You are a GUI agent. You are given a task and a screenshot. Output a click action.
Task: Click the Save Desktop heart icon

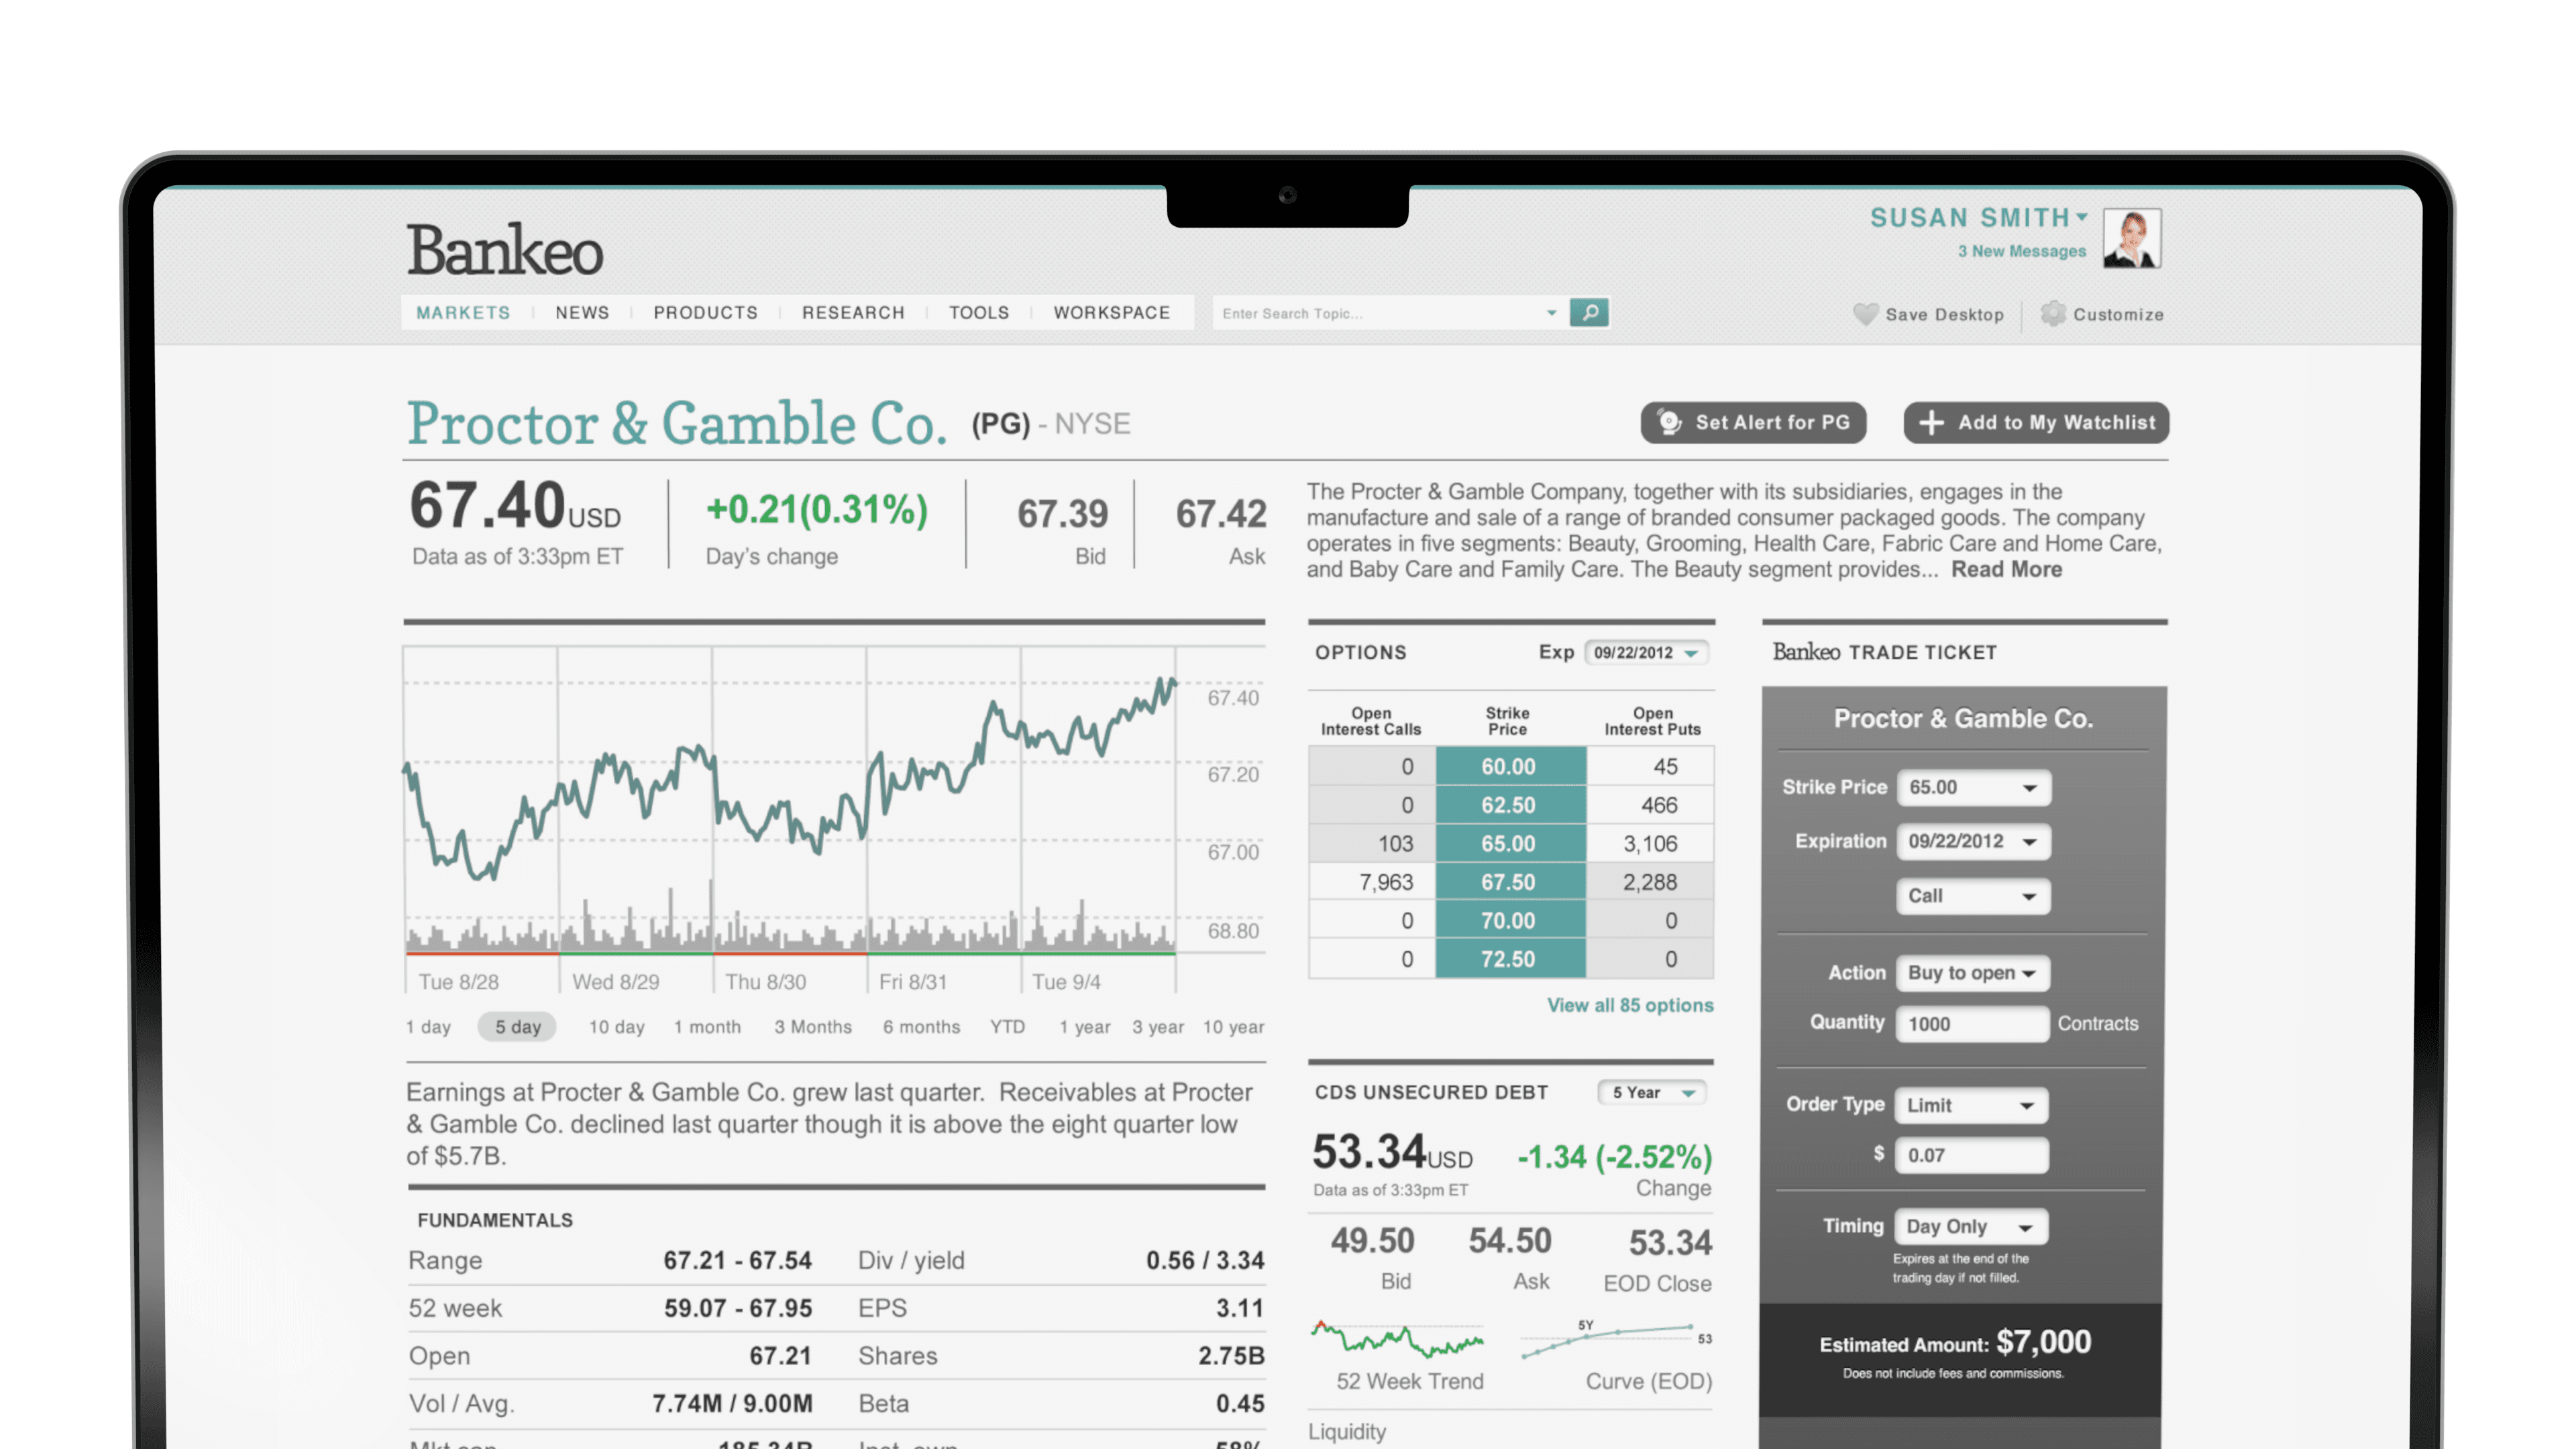[x=1865, y=314]
